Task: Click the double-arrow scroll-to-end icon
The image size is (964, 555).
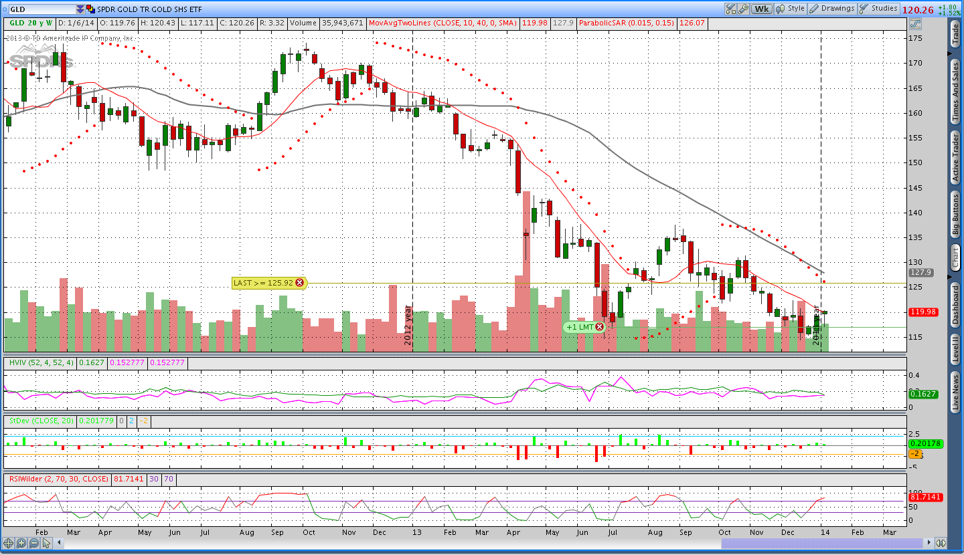Action: pyautogui.click(x=940, y=543)
